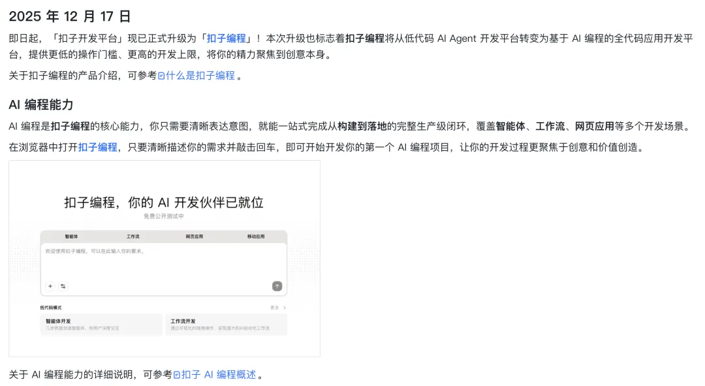Click the send arrow button in the prompt box

pos(277,286)
